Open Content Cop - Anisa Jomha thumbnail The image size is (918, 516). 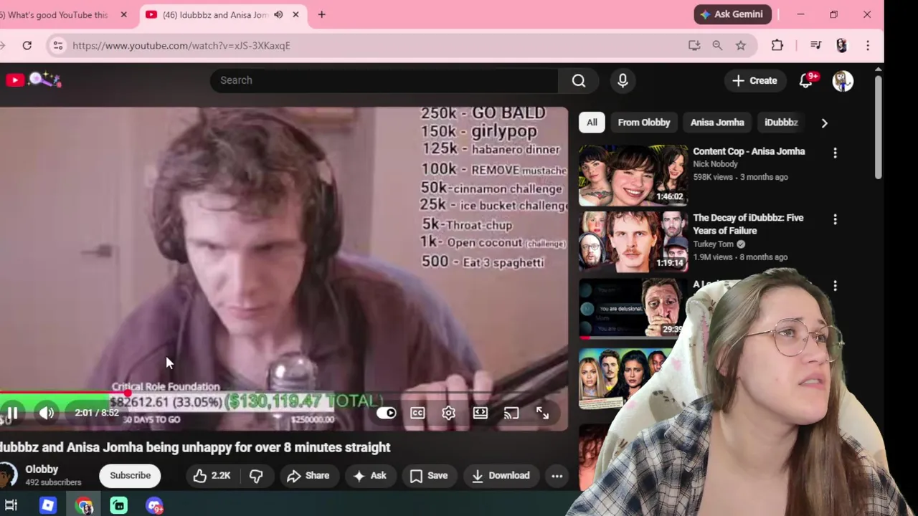633,176
